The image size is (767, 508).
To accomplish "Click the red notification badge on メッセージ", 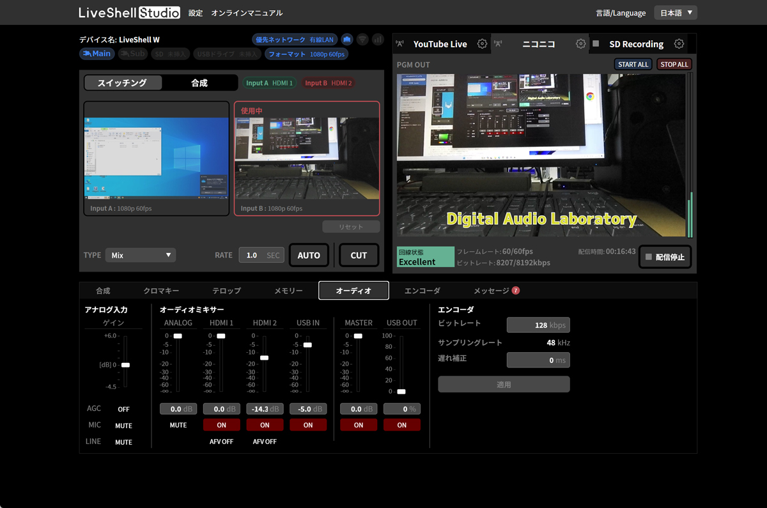I will tap(516, 291).
